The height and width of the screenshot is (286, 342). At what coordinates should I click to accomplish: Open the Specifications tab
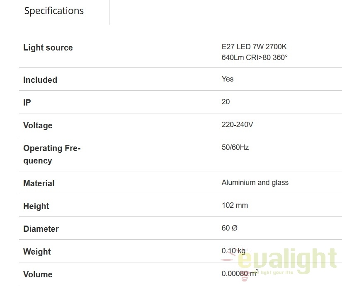54,11
